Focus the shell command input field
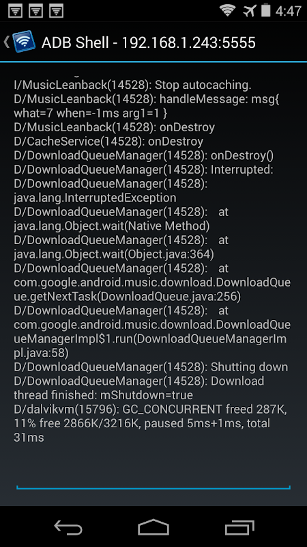The image size is (307, 547). pyautogui.click(x=153, y=483)
